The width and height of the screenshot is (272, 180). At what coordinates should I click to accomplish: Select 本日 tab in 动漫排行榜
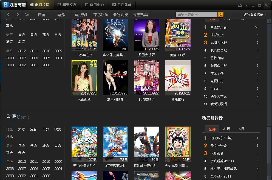coord(241,129)
